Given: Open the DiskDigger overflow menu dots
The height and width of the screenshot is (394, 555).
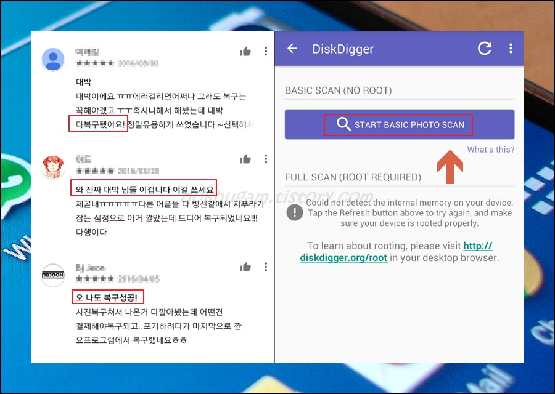Looking at the screenshot, I should tap(511, 48).
